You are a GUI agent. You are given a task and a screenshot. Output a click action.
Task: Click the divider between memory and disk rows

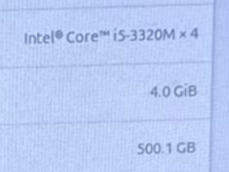point(105,121)
